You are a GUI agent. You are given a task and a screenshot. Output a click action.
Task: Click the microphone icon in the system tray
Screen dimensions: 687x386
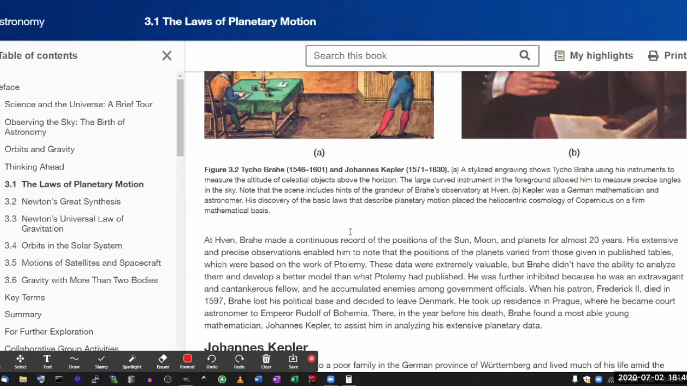575,379
